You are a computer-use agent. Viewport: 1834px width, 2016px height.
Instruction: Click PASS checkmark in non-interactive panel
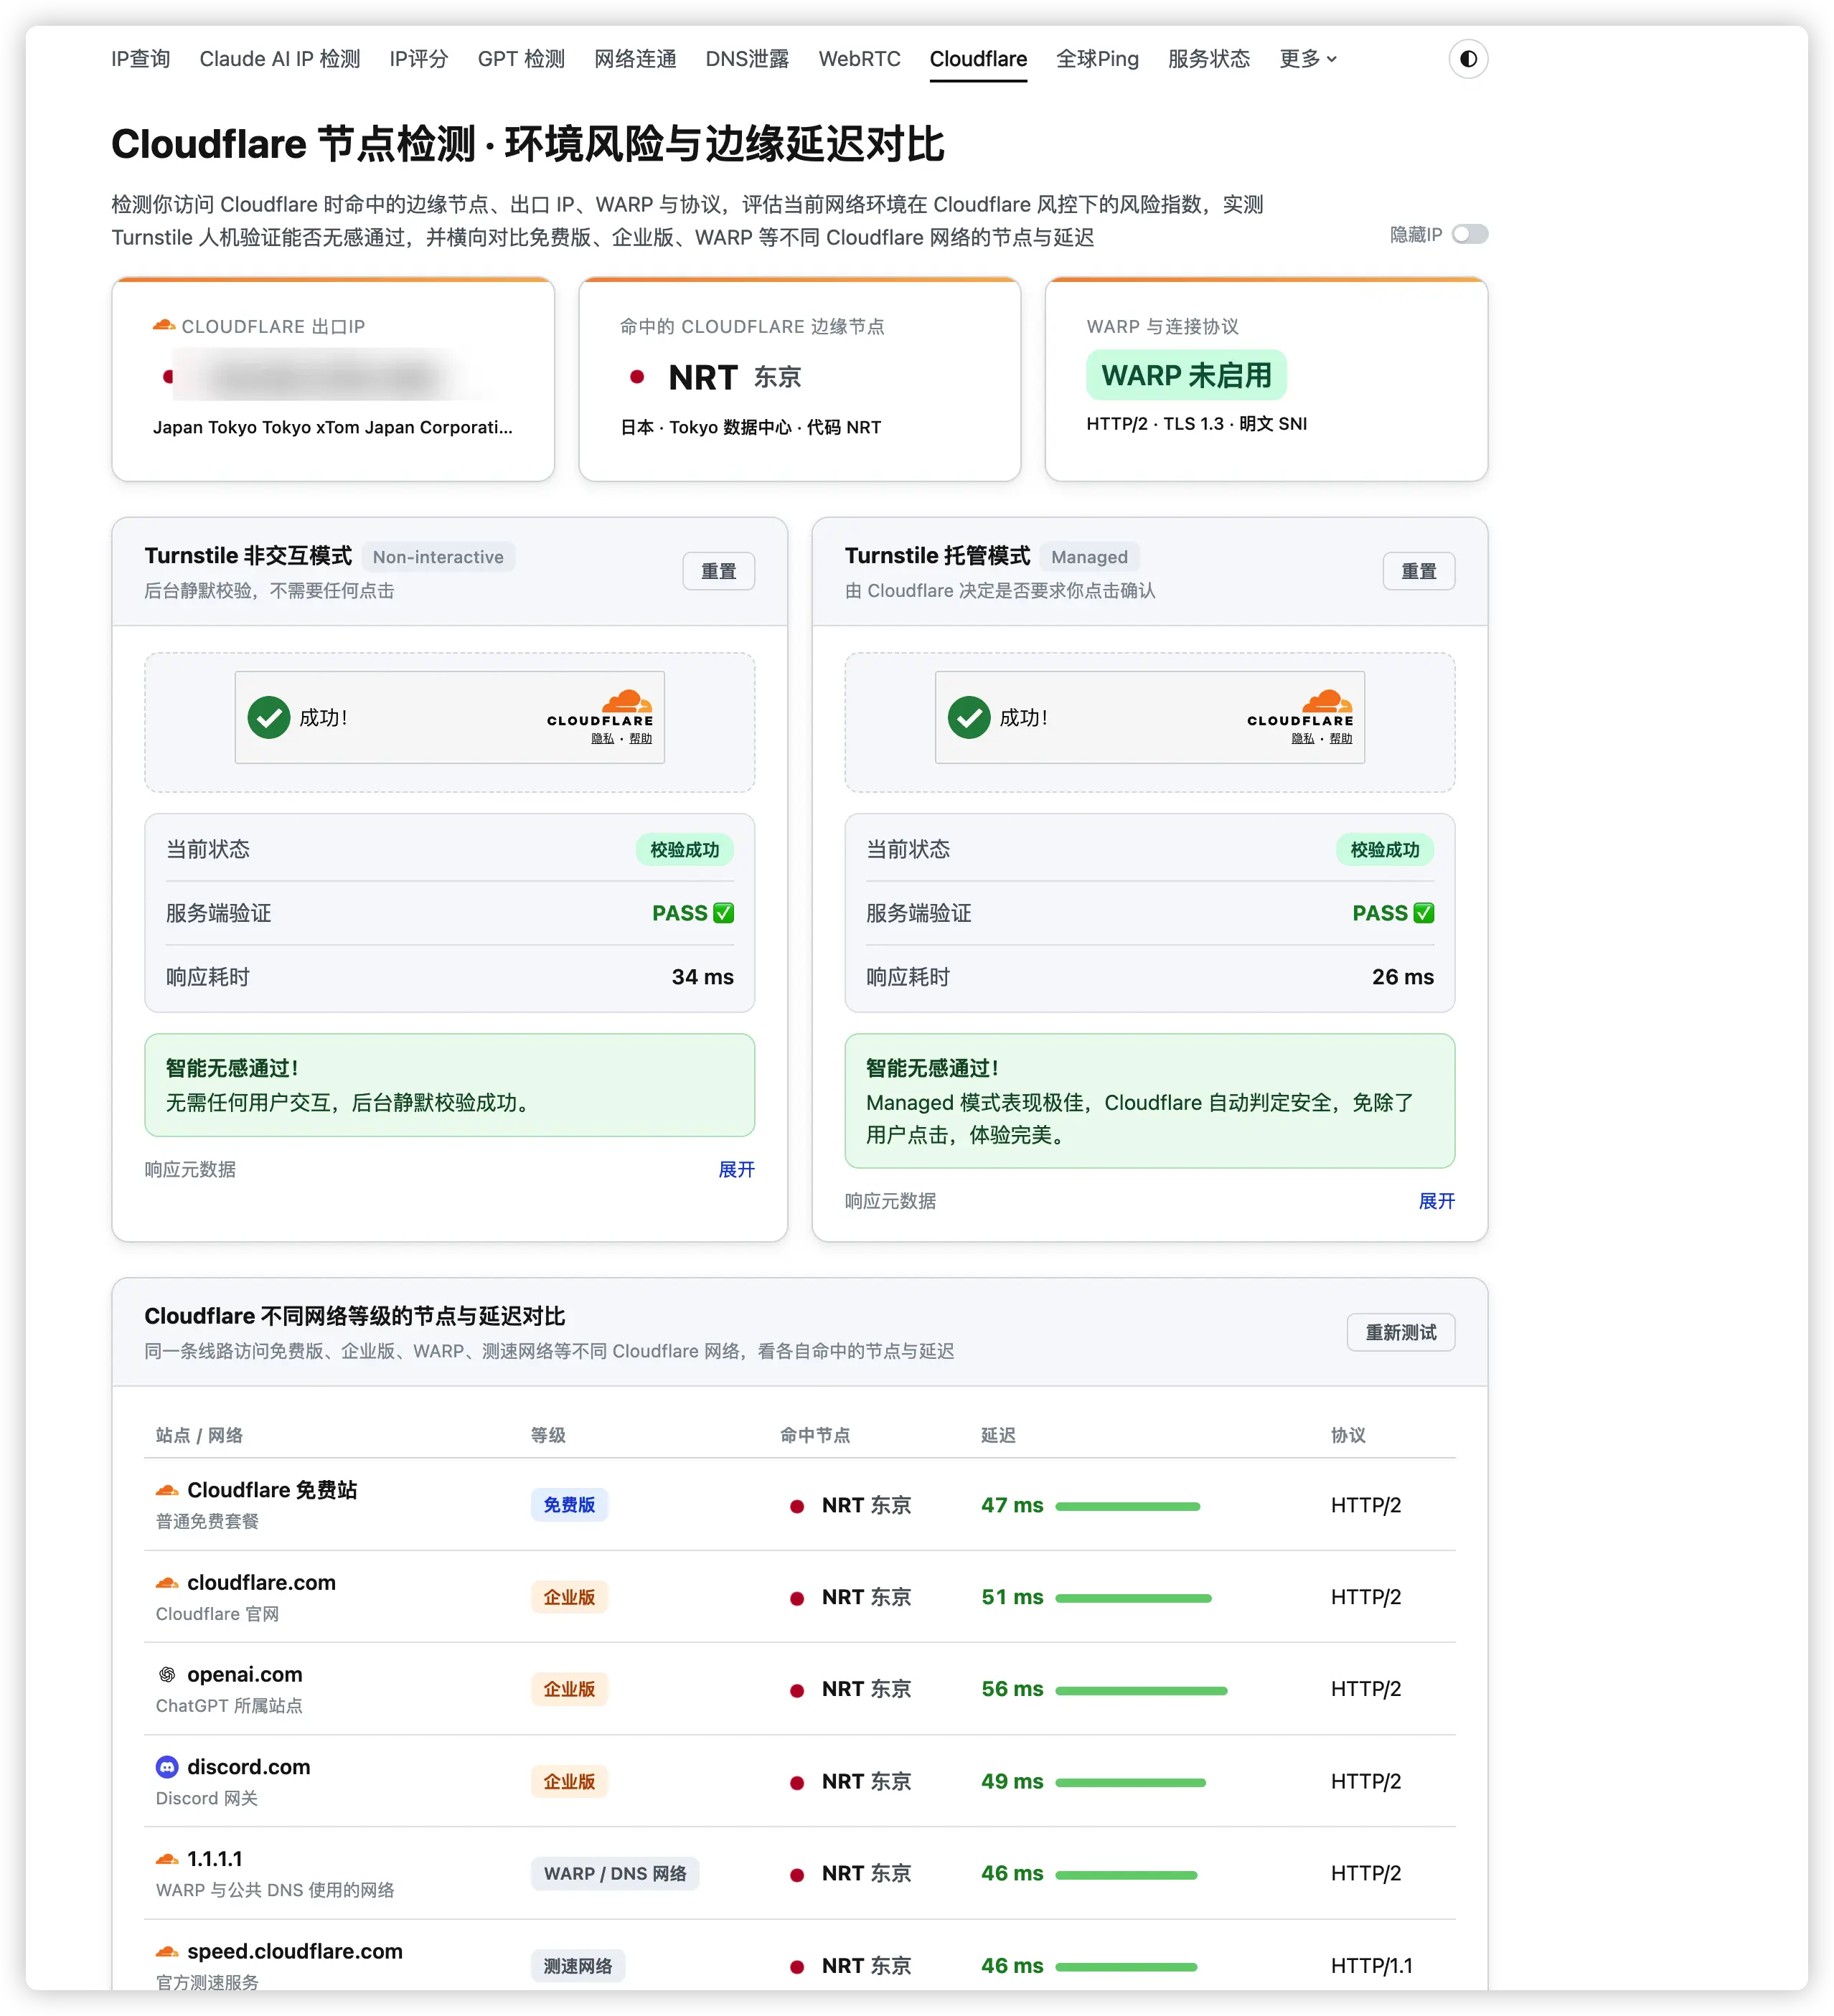[x=724, y=913]
